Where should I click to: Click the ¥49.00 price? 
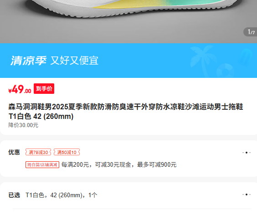tap(20, 89)
